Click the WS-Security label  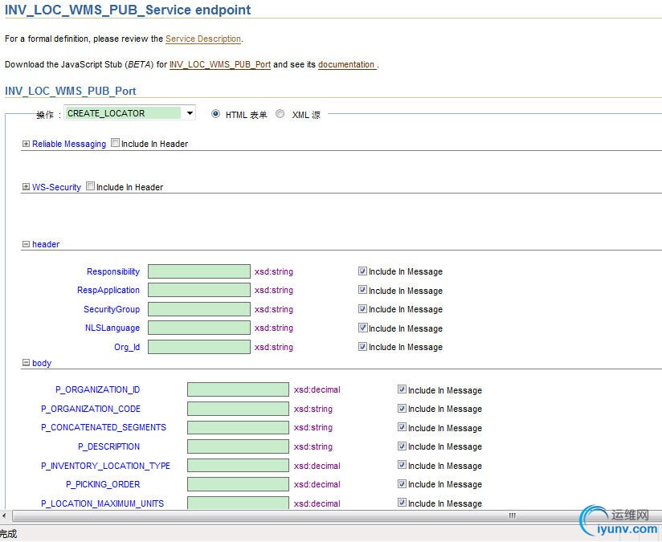point(56,187)
